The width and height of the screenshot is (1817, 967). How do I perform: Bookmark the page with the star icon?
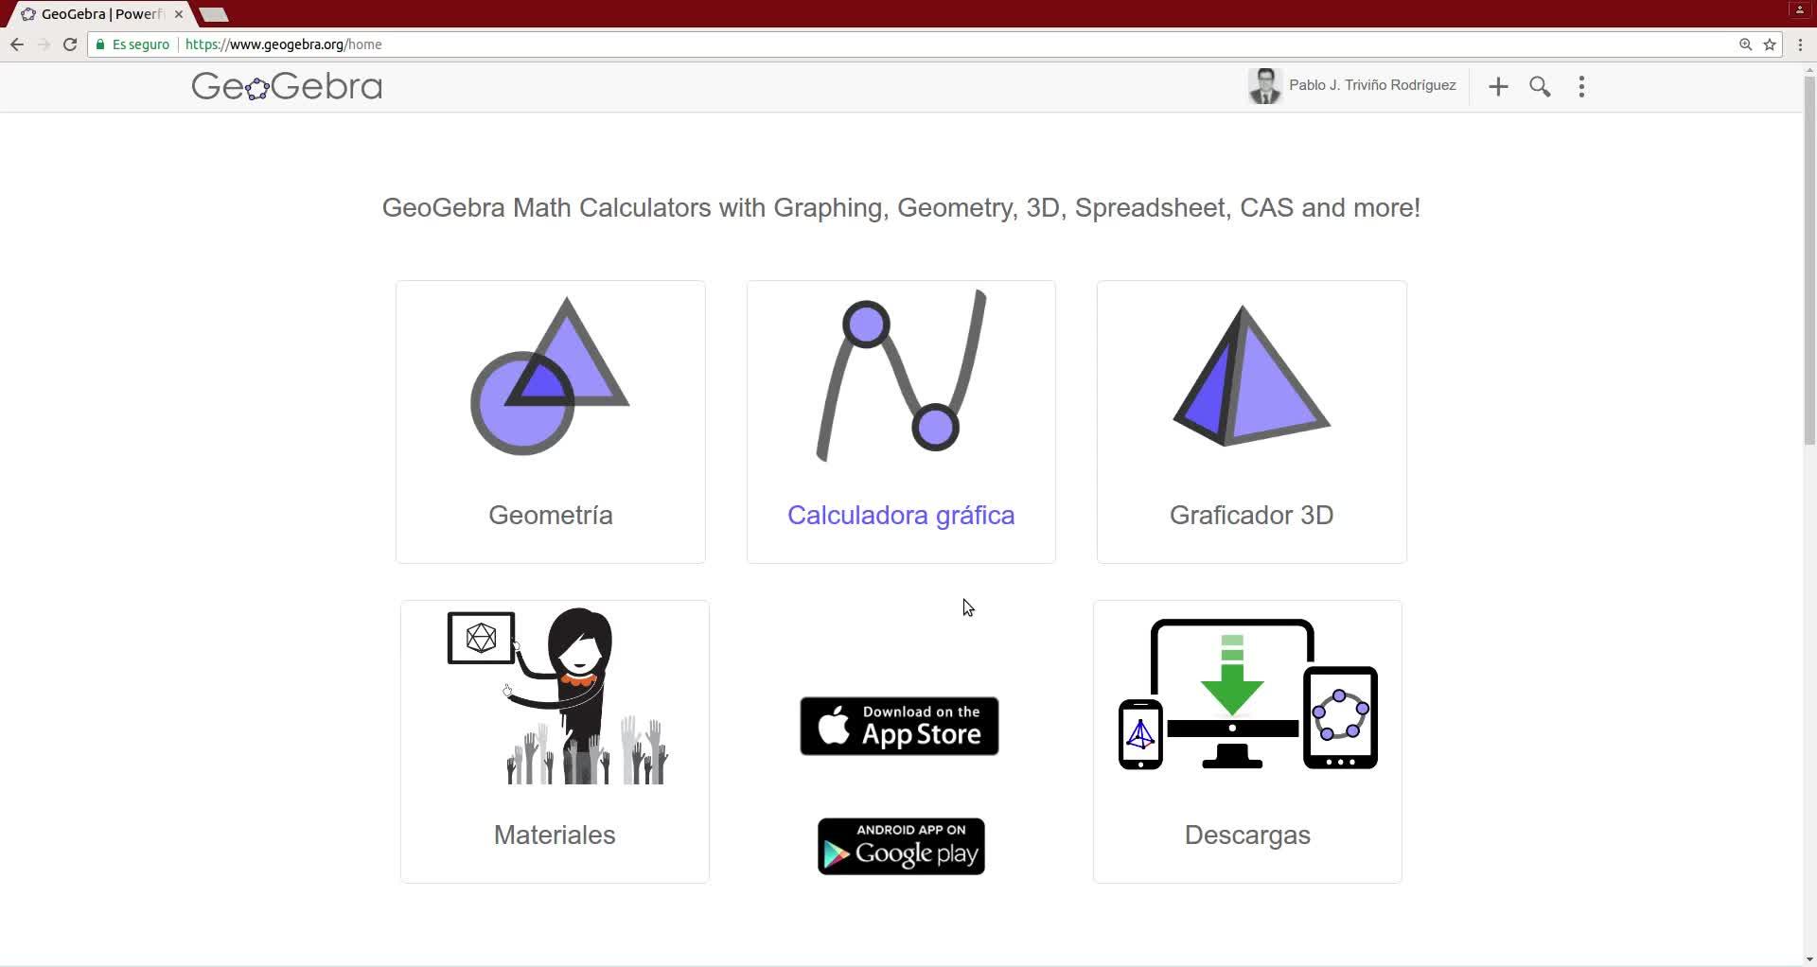[x=1770, y=44]
